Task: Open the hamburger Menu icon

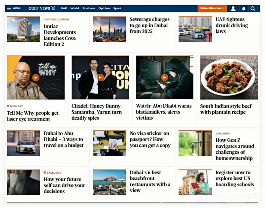Action: 9,8
